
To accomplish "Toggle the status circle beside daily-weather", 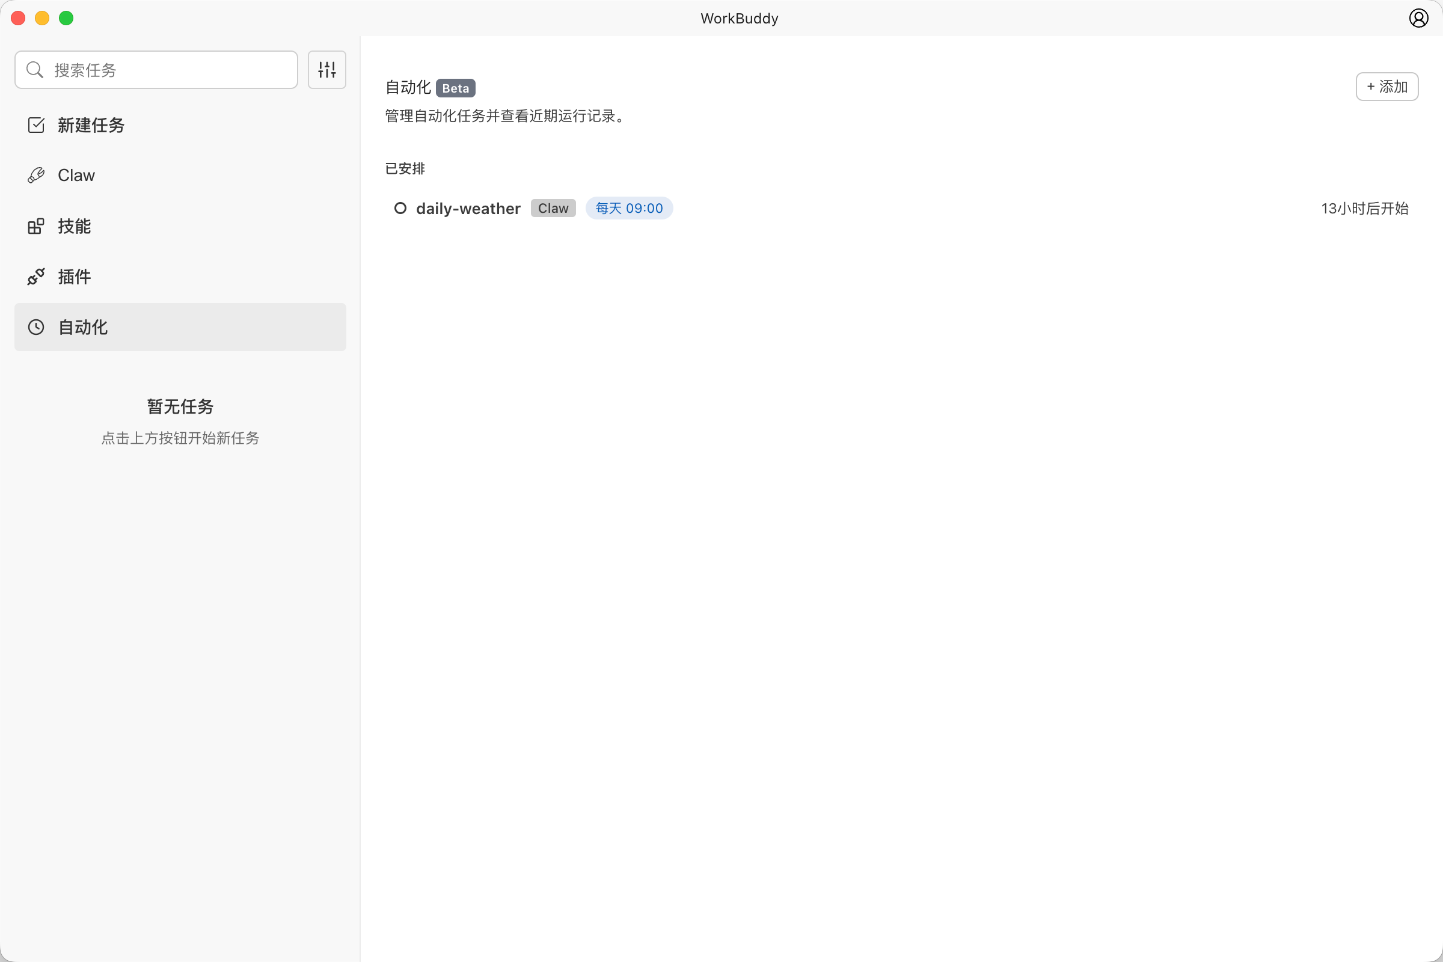I will pos(400,208).
